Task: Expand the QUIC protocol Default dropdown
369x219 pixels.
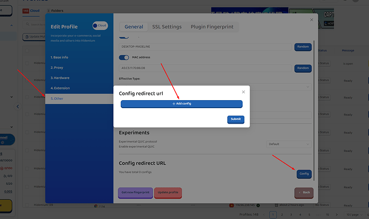Action: pyautogui.click(x=289, y=144)
